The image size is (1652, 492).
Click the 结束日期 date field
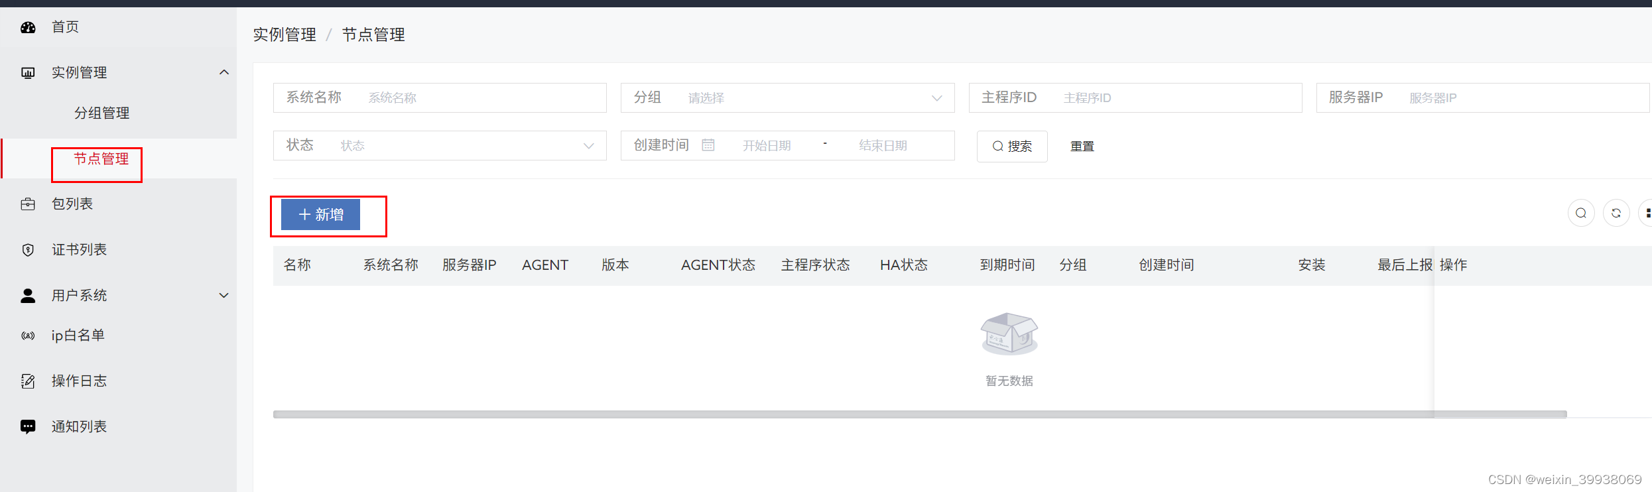883,146
